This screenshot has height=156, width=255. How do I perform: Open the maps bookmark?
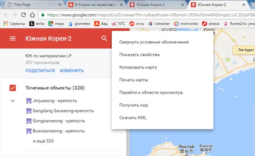pyautogui.click(x=56, y=24)
